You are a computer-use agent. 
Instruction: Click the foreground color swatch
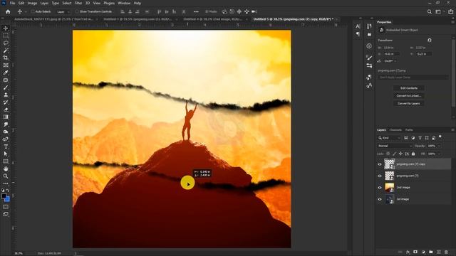tap(4, 196)
